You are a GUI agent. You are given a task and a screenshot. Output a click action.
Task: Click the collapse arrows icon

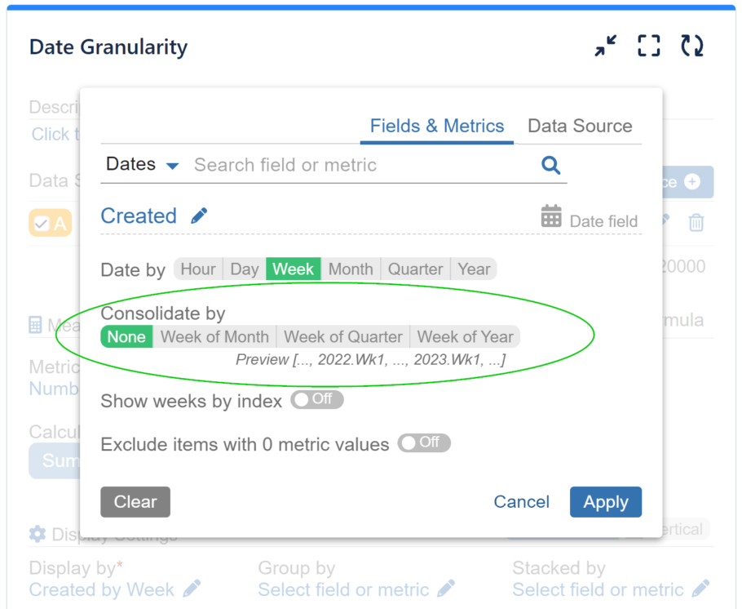click(x=606, y=47)
